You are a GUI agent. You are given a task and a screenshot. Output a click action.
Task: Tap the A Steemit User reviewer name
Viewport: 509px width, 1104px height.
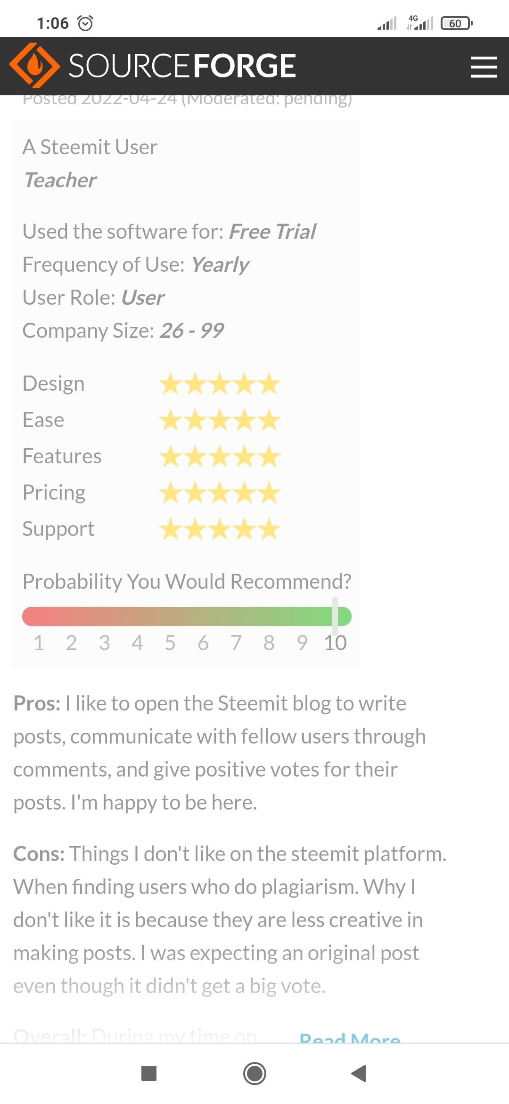click(x=90, y=147)
